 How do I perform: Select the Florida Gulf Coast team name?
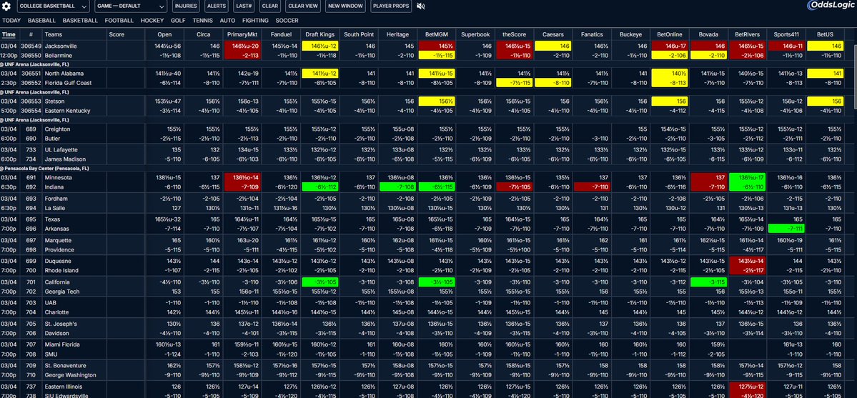coord(69,83)
